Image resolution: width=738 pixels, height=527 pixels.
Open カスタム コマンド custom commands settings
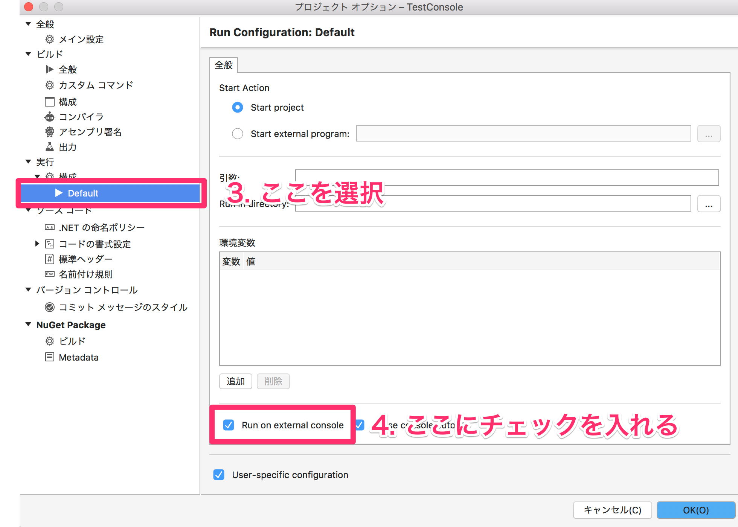coord(50,85)
